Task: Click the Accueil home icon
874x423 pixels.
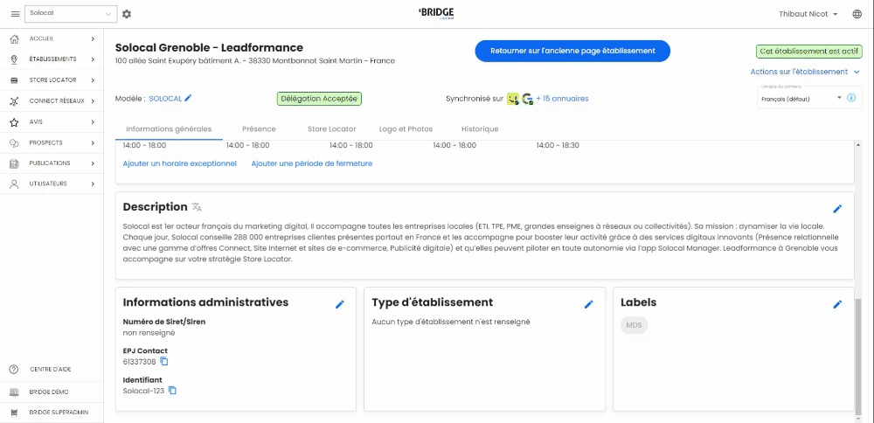Action: click(x=15, y=38)
